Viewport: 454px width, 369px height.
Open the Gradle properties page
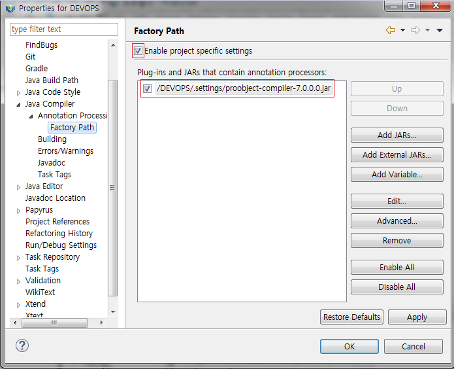(x=37, y=69)
